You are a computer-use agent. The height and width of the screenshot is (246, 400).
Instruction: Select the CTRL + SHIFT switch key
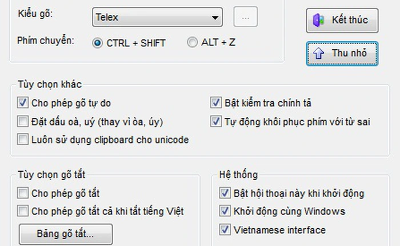[x=97, y=43]
